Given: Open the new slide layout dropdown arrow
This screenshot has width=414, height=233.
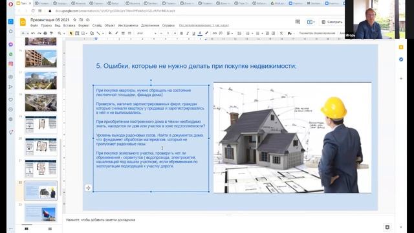Looking at the screenshot, I should [28, 33].
